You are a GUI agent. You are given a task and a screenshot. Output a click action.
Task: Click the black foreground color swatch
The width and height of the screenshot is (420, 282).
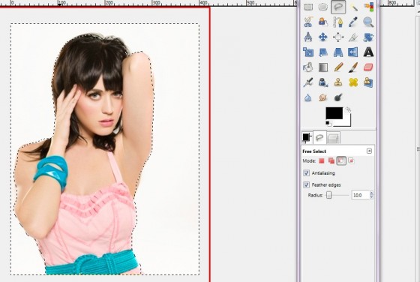(334, 113)
